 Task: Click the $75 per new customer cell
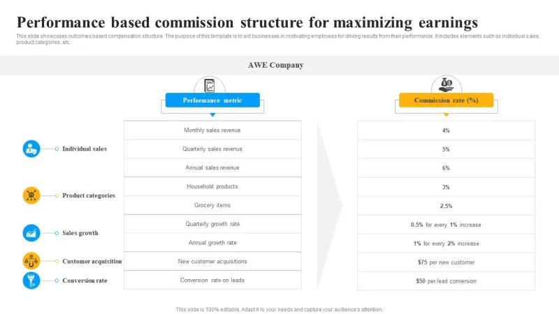[446, 262]
